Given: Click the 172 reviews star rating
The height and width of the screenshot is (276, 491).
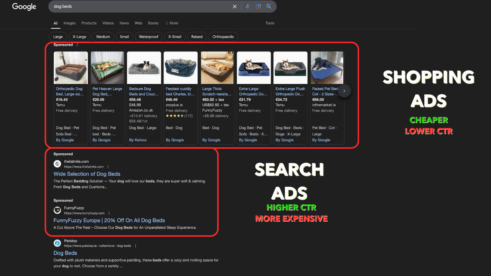Looking at the screenshot, I should coord(179,116).
